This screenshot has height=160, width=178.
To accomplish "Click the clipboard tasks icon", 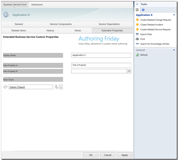I will [x=137, y=10].
